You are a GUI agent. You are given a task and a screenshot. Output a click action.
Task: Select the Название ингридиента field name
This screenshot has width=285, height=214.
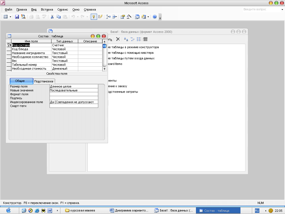coord(31,53)
